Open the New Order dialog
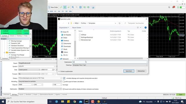 [53, 7]
